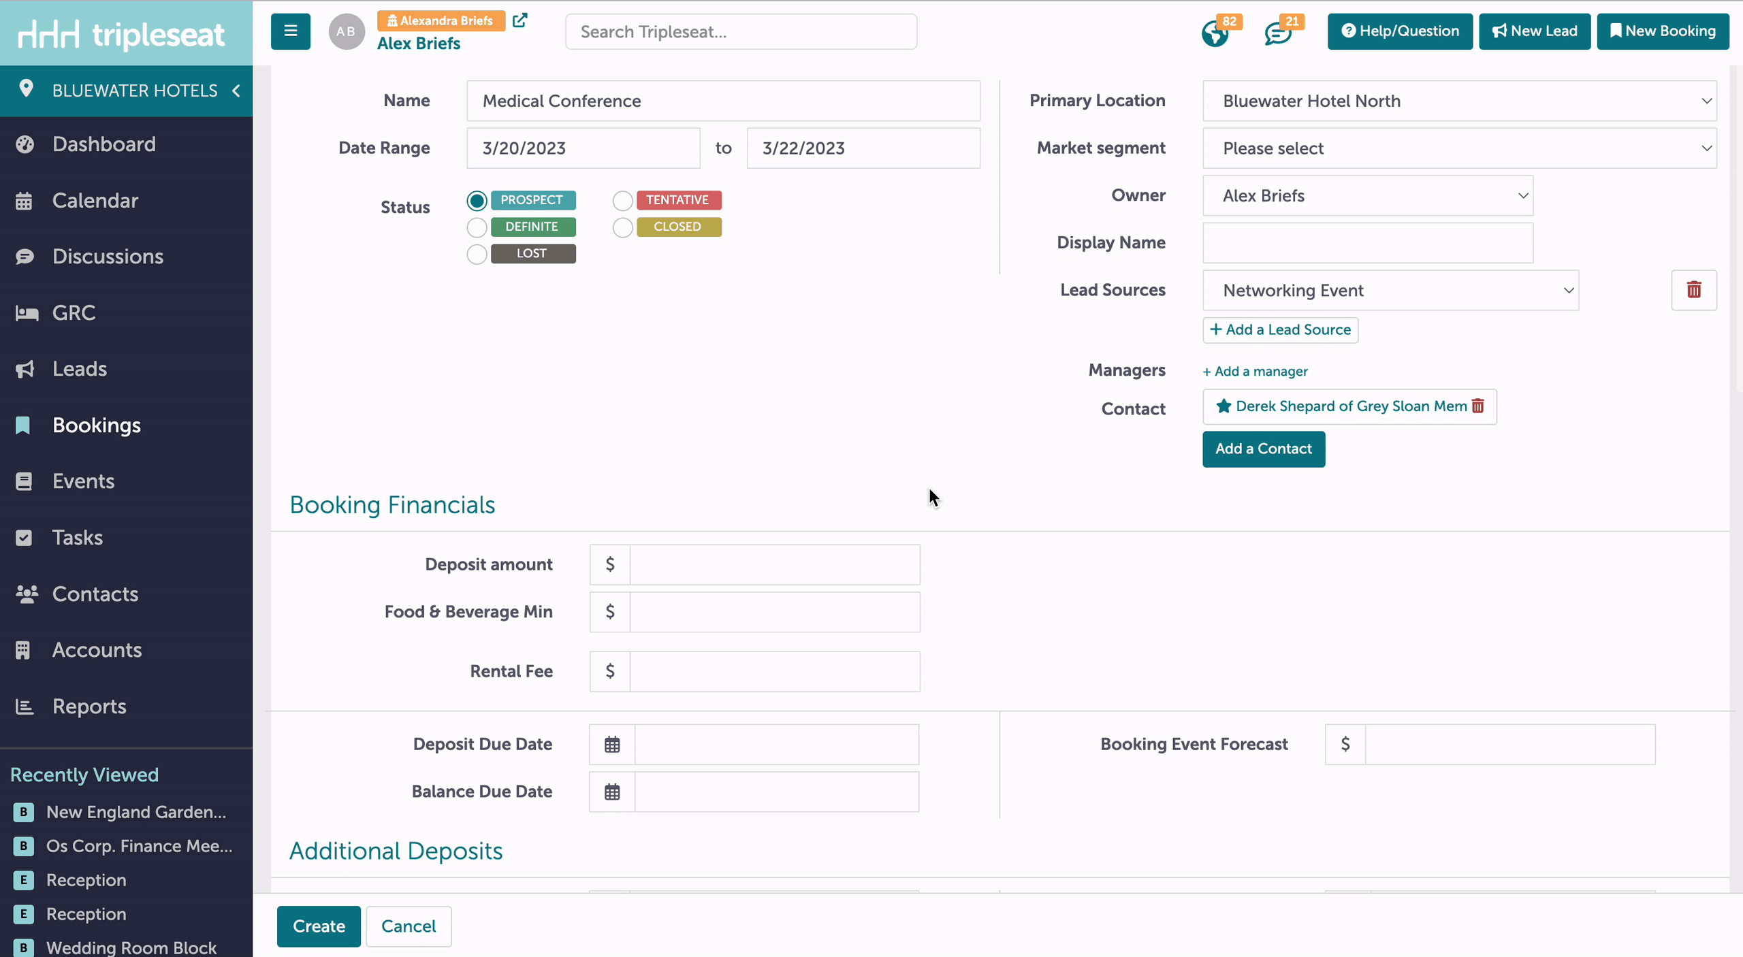1743x957 pixels.
Task: Open the Primary Location dropdown
Action: click(1460, 101)
